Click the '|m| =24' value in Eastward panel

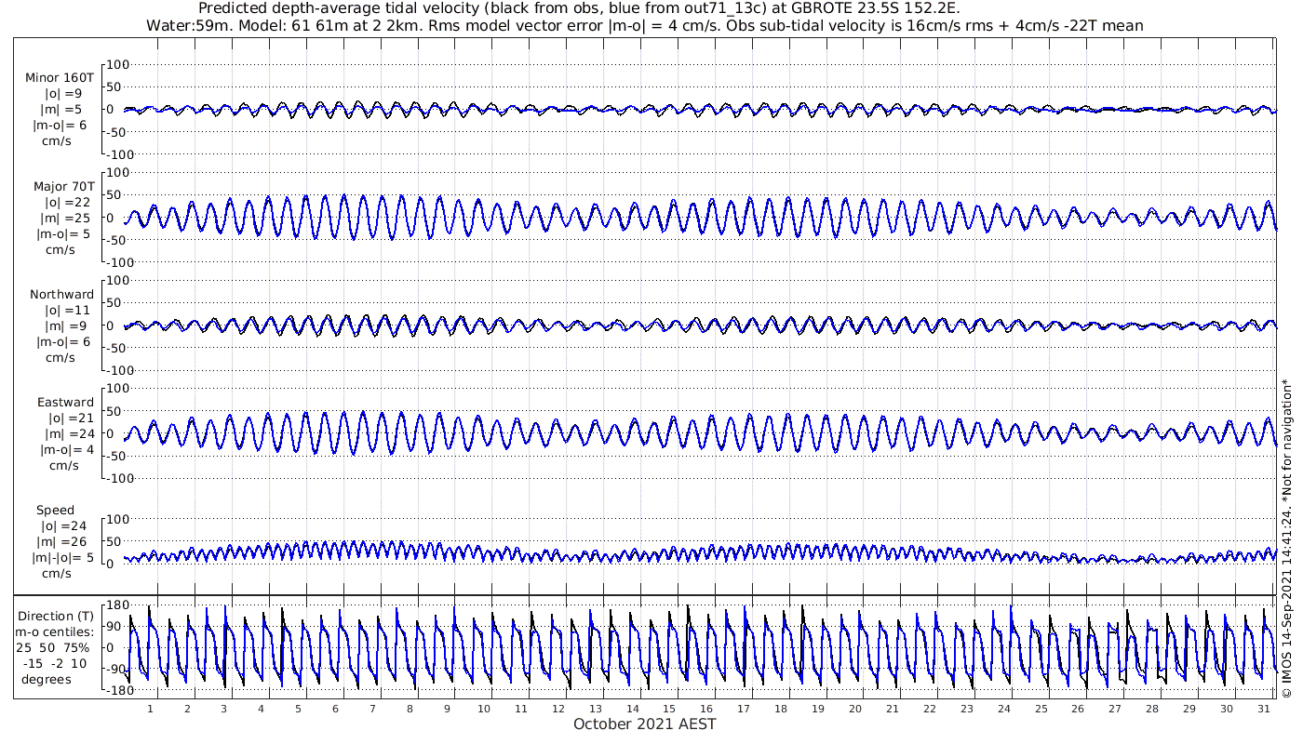coord(67,434)
